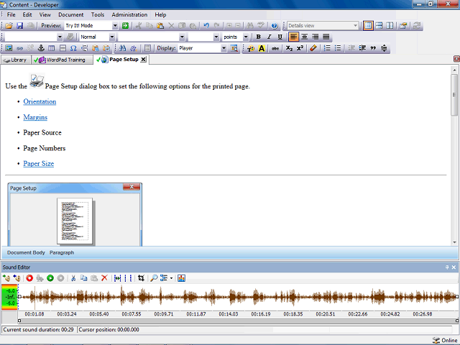The width and height of the screenshot is (460, 345).
Task: Click the horizontal rule insert icon
Action: coord(63,48)
